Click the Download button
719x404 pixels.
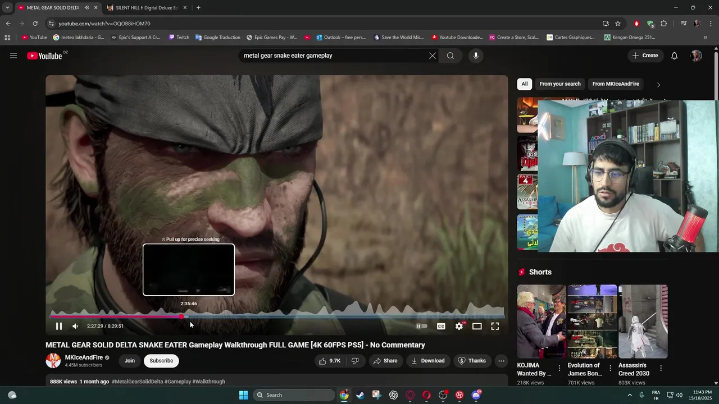[x=428, y=361]
